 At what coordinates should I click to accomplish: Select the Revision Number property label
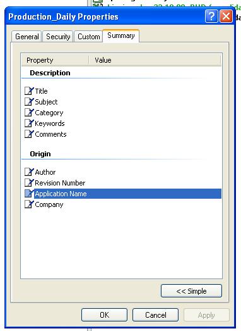(60, 183)
